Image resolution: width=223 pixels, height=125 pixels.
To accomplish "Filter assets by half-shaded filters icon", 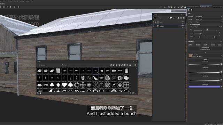I will (119, 65).
